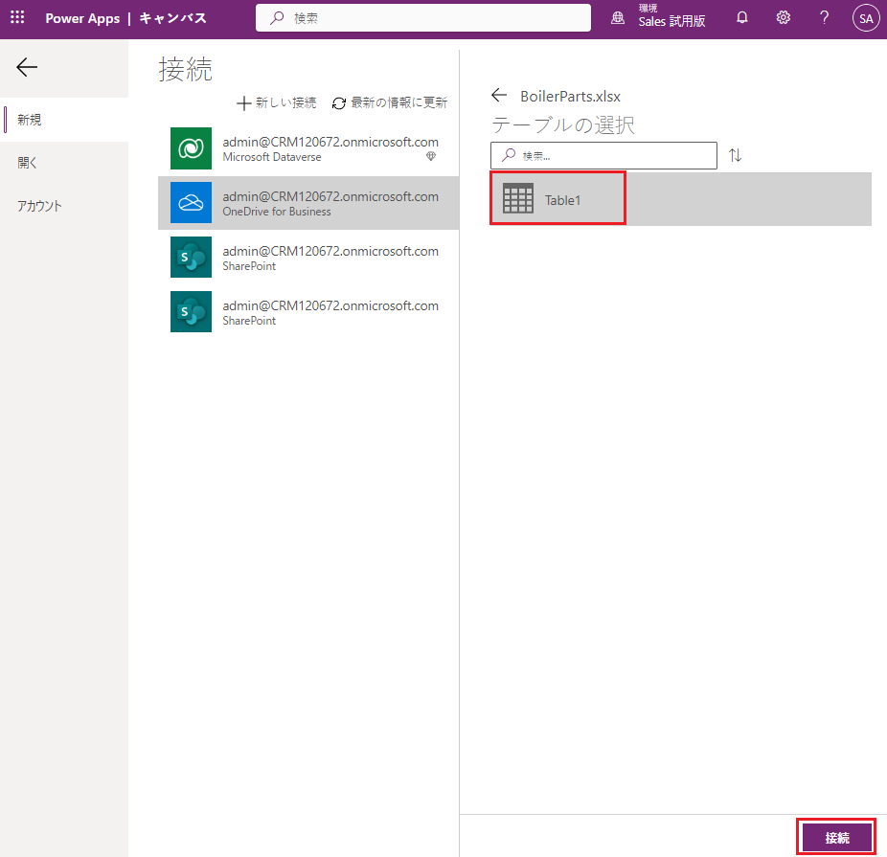Viewport: 887px width, 857px height.
Task: Click the OneDrive for Business cloud icon
Action: [192, 202]
